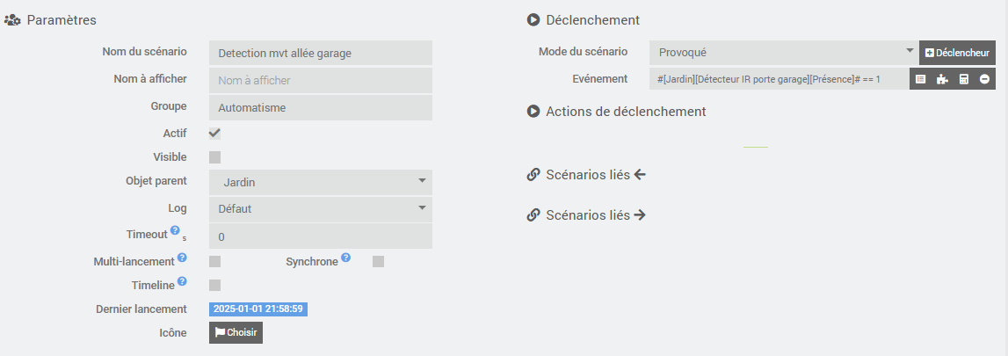
Task: Open the Objet parent dropdown showing Jardin
Action: [x=321, y=183]
